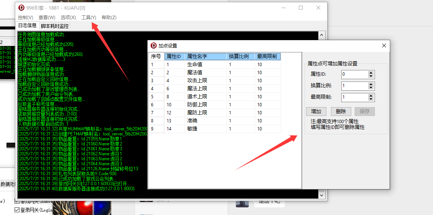
Task: Close the 996引擎 main window
Action: [x=318, y=8]
